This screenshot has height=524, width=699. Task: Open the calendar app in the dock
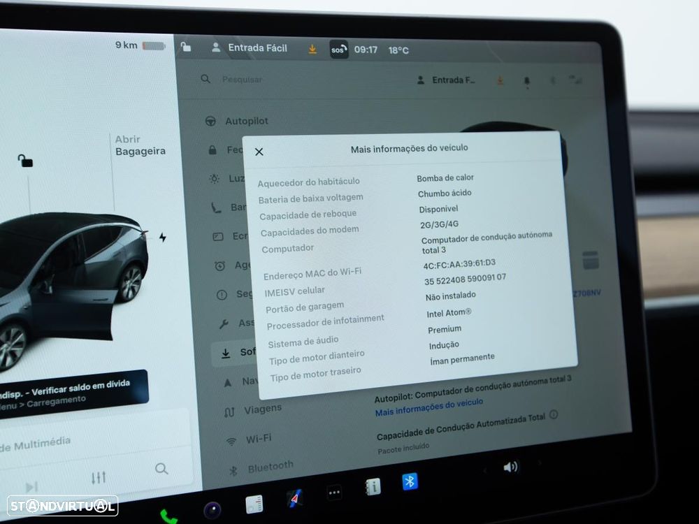254,504
